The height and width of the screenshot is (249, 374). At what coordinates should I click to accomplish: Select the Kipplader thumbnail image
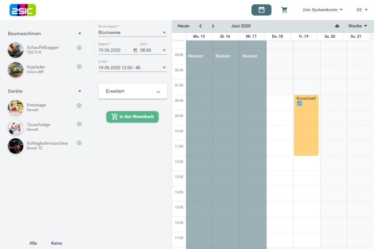coord(16,70)
